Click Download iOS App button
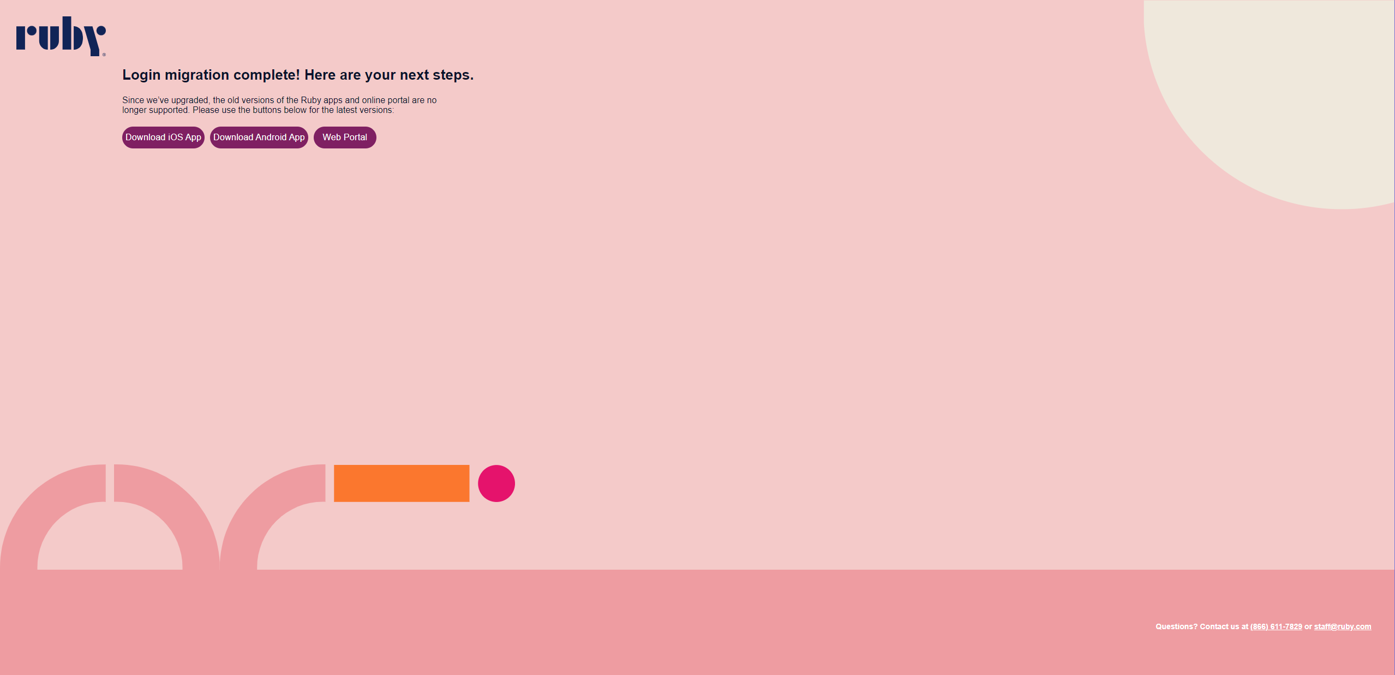This screenshot has height=675, width=1395. 164,137
